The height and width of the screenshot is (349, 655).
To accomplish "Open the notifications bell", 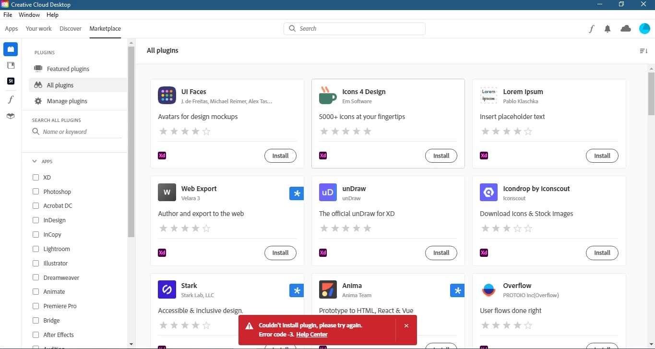I will coord(607,29).
